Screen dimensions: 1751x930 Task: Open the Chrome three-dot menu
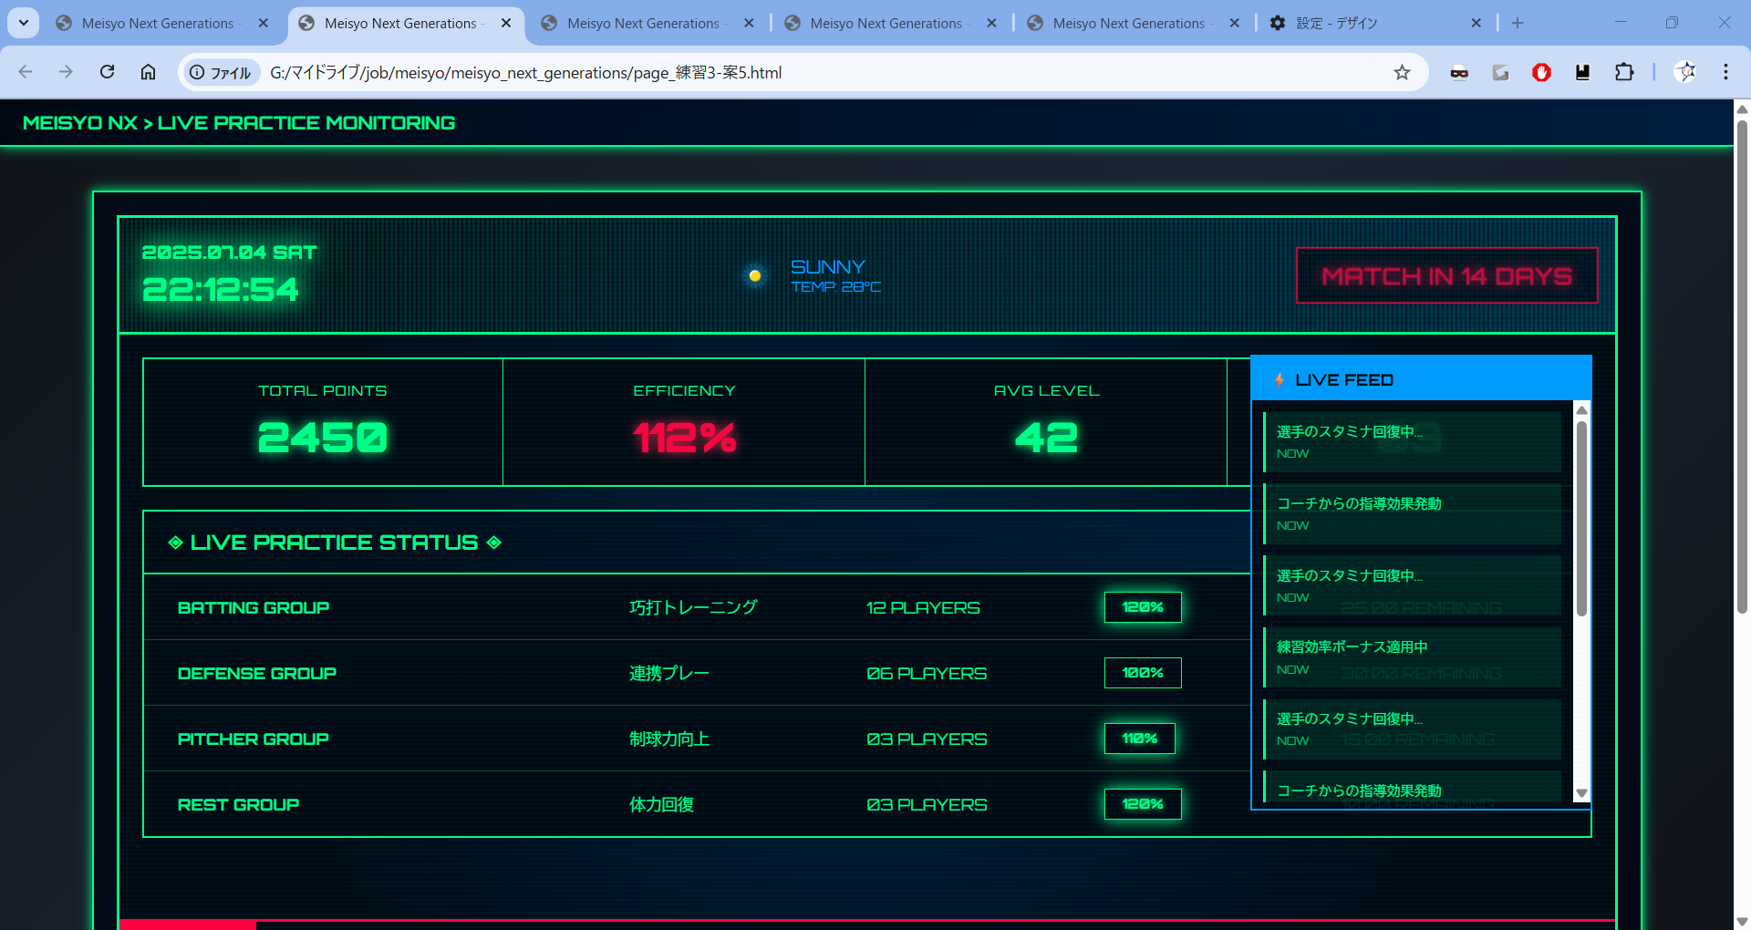pyautogui.click(x=1725, y=72)
